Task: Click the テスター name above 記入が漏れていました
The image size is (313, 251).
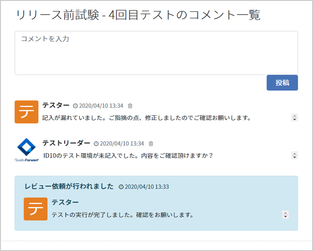Action: click(56, 105)
